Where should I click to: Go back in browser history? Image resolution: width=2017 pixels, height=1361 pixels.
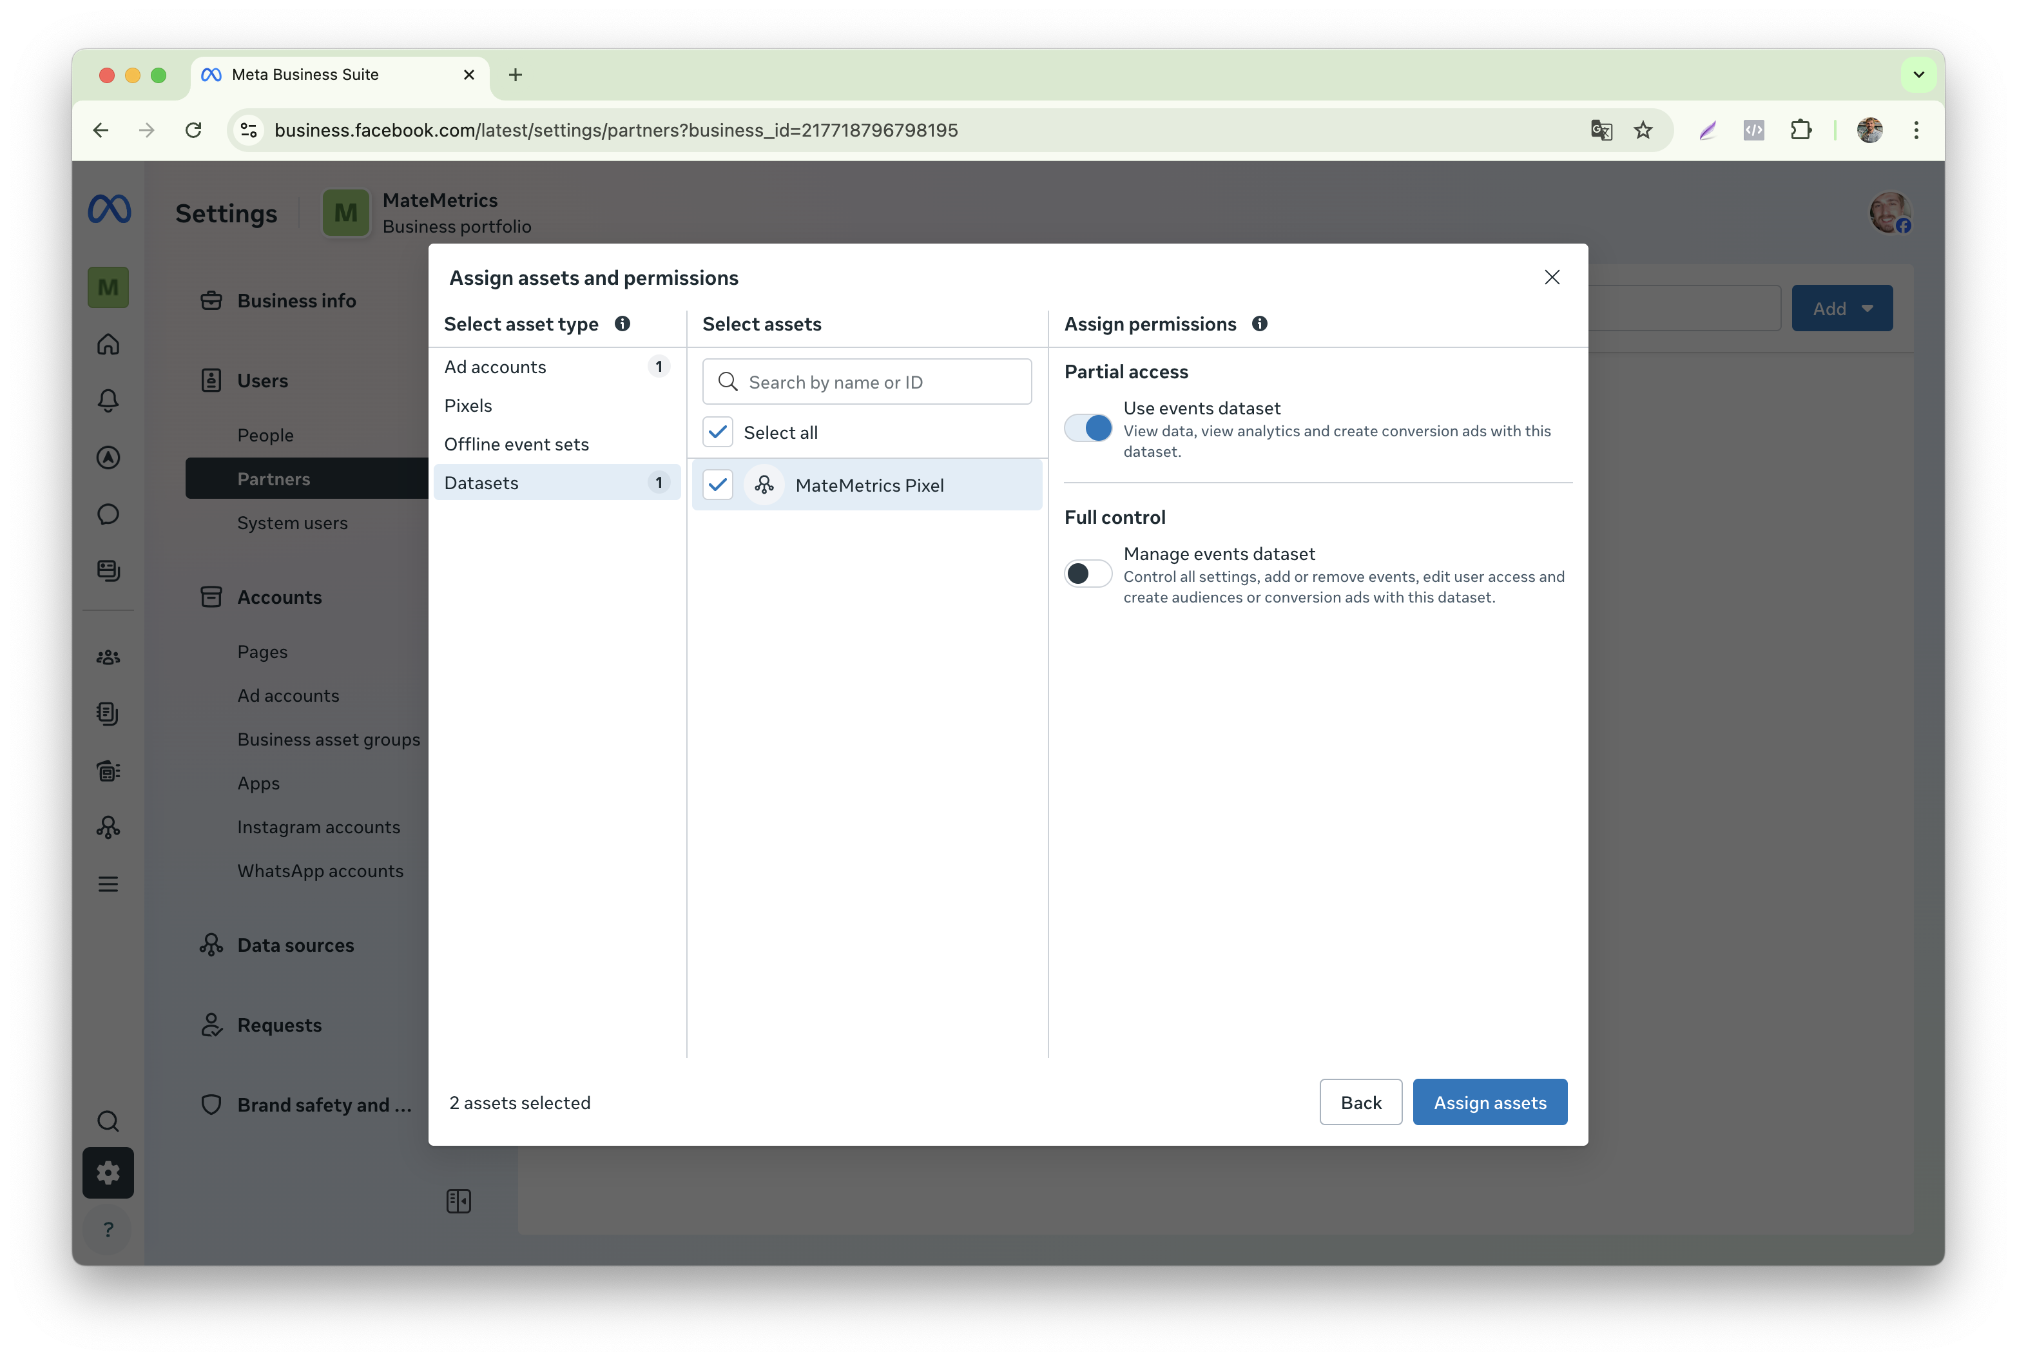101,130
